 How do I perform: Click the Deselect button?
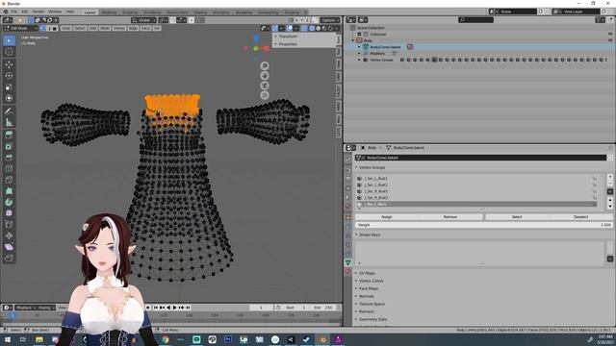click(580, 217)
